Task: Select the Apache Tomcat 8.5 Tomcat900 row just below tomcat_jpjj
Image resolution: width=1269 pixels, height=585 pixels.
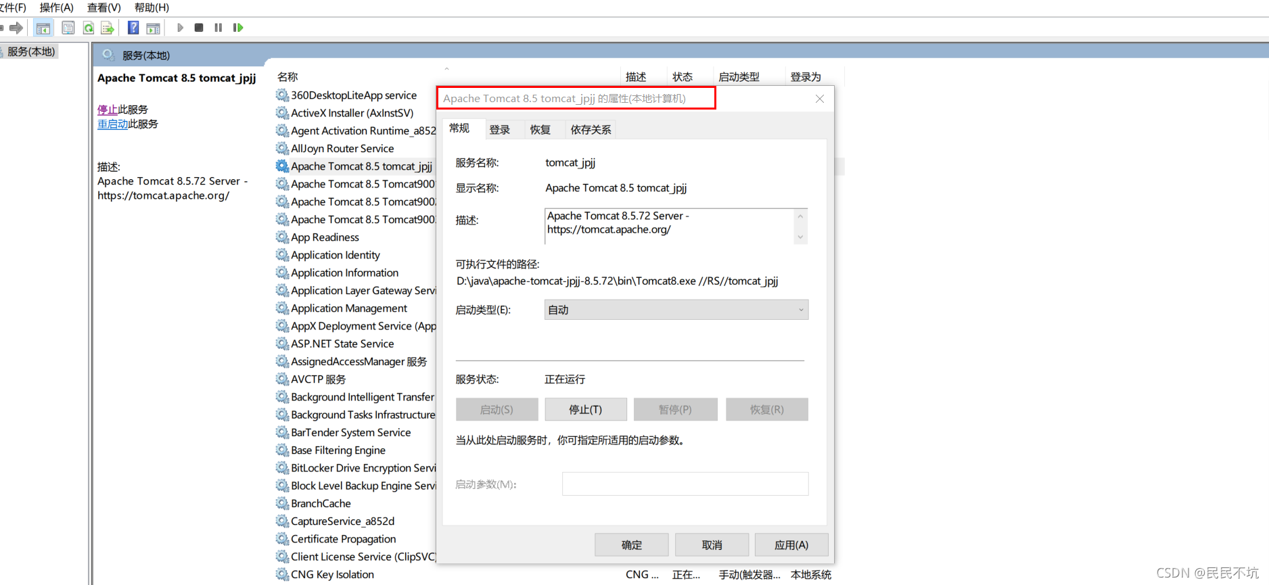Action: tap(356, 184)
